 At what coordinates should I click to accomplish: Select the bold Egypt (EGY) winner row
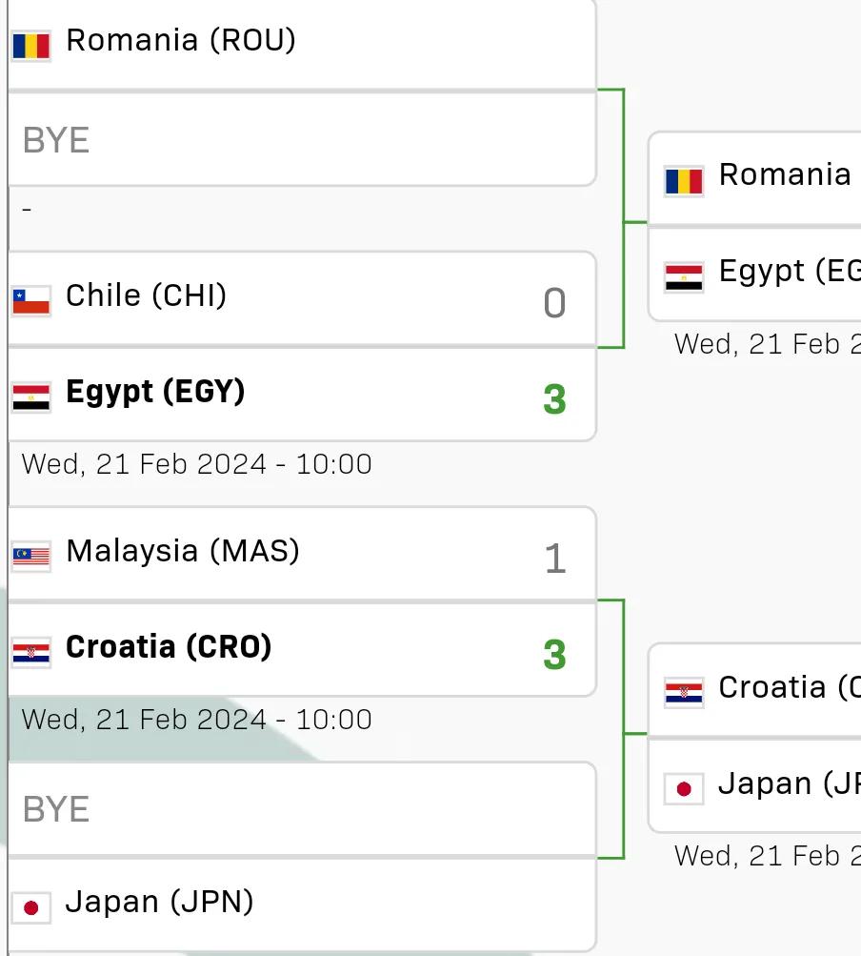[x=302, y=396]
